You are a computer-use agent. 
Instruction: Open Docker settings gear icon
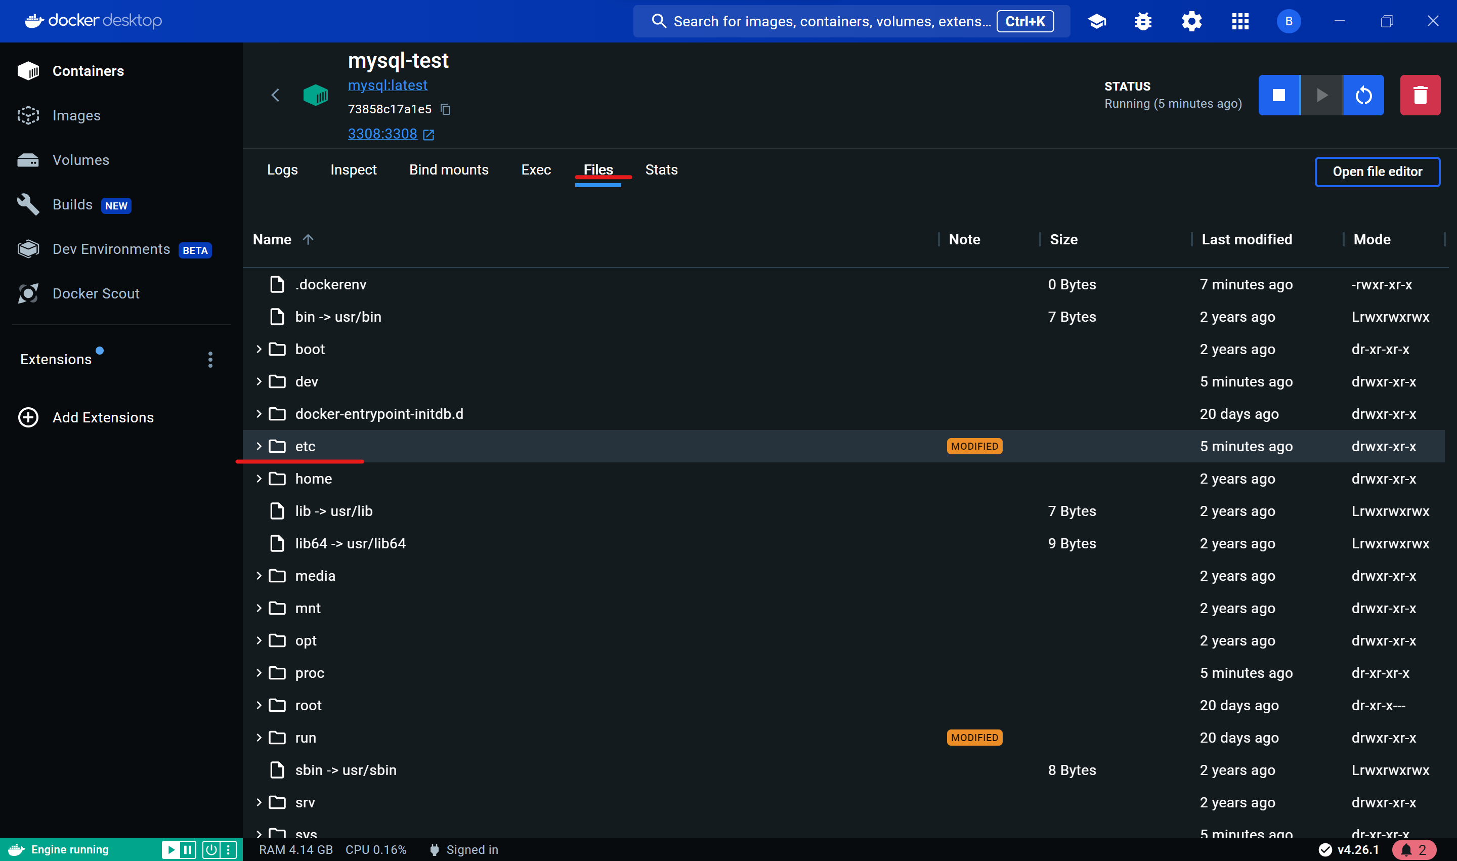[x=1191, y=21]
